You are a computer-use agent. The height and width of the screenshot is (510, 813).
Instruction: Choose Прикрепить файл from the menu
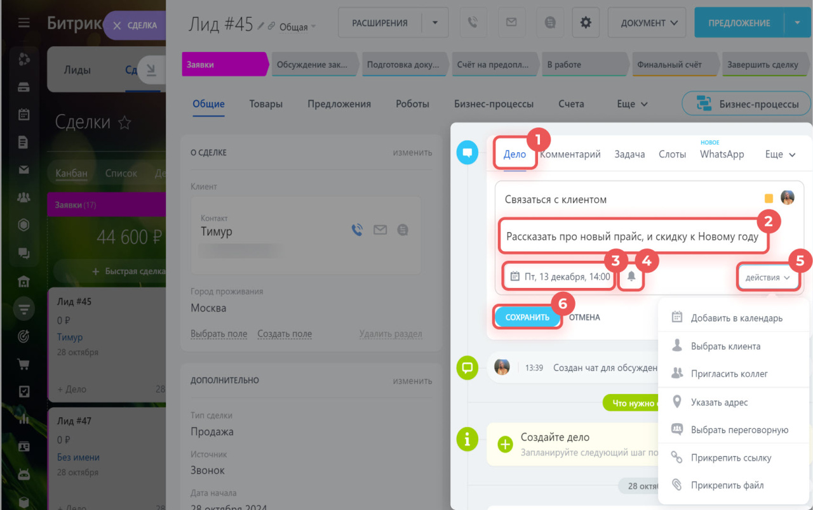[734, 485]
